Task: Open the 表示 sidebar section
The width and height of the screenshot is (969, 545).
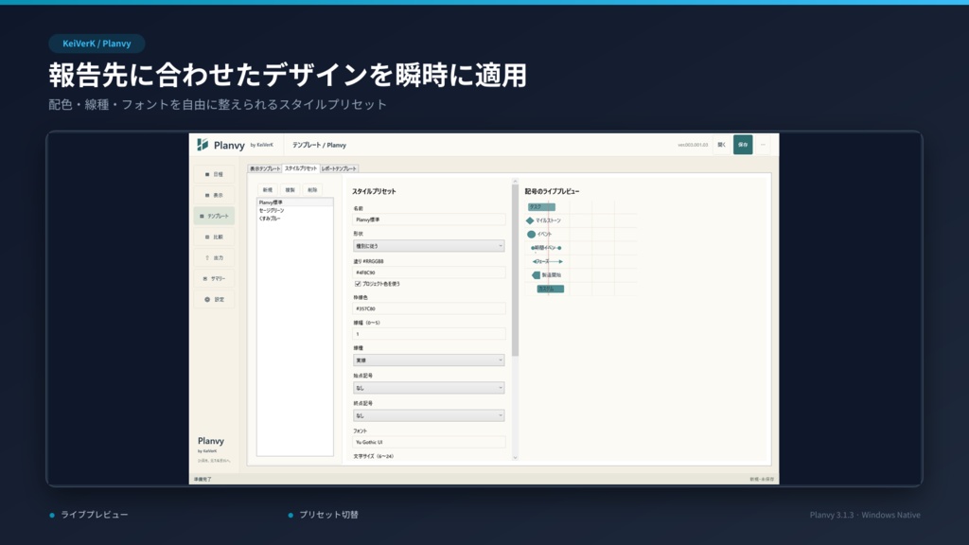Action: click(x=214, y=195)
